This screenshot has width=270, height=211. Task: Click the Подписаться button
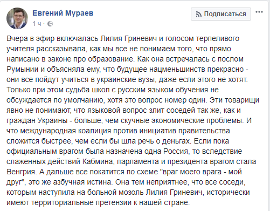click(x=221, y=14)
